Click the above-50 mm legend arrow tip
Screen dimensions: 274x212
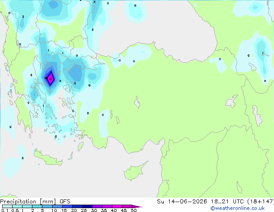pos(137,206)
